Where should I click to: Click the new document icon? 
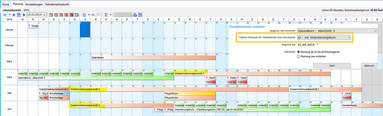pos(84,15)
